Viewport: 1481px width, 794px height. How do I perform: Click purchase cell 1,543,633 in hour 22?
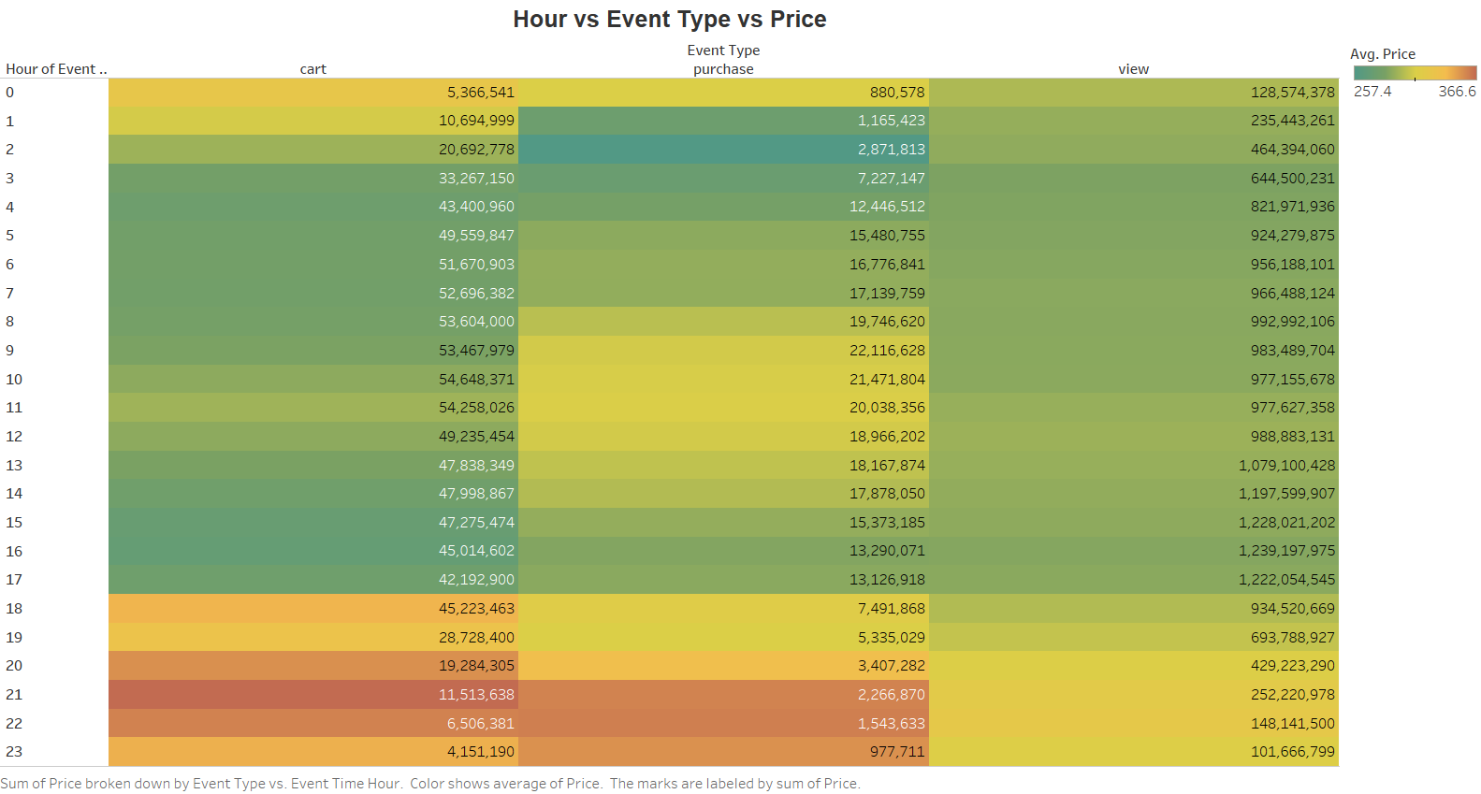click(x=723, y=723)
